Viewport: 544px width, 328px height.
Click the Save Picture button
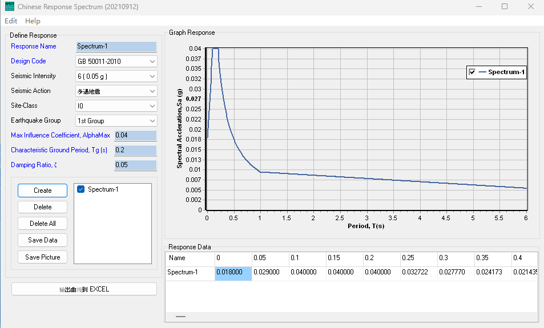coord(43,257)
